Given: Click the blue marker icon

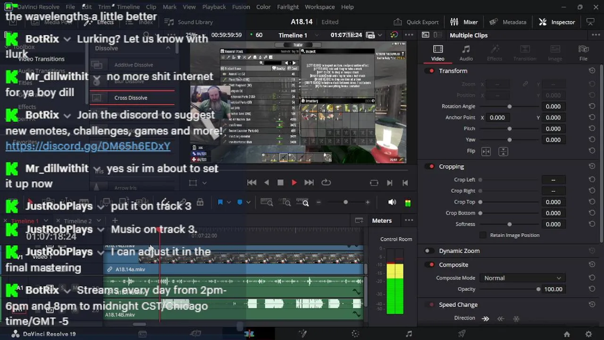Looking at the screenshot, I should [240, 202].
